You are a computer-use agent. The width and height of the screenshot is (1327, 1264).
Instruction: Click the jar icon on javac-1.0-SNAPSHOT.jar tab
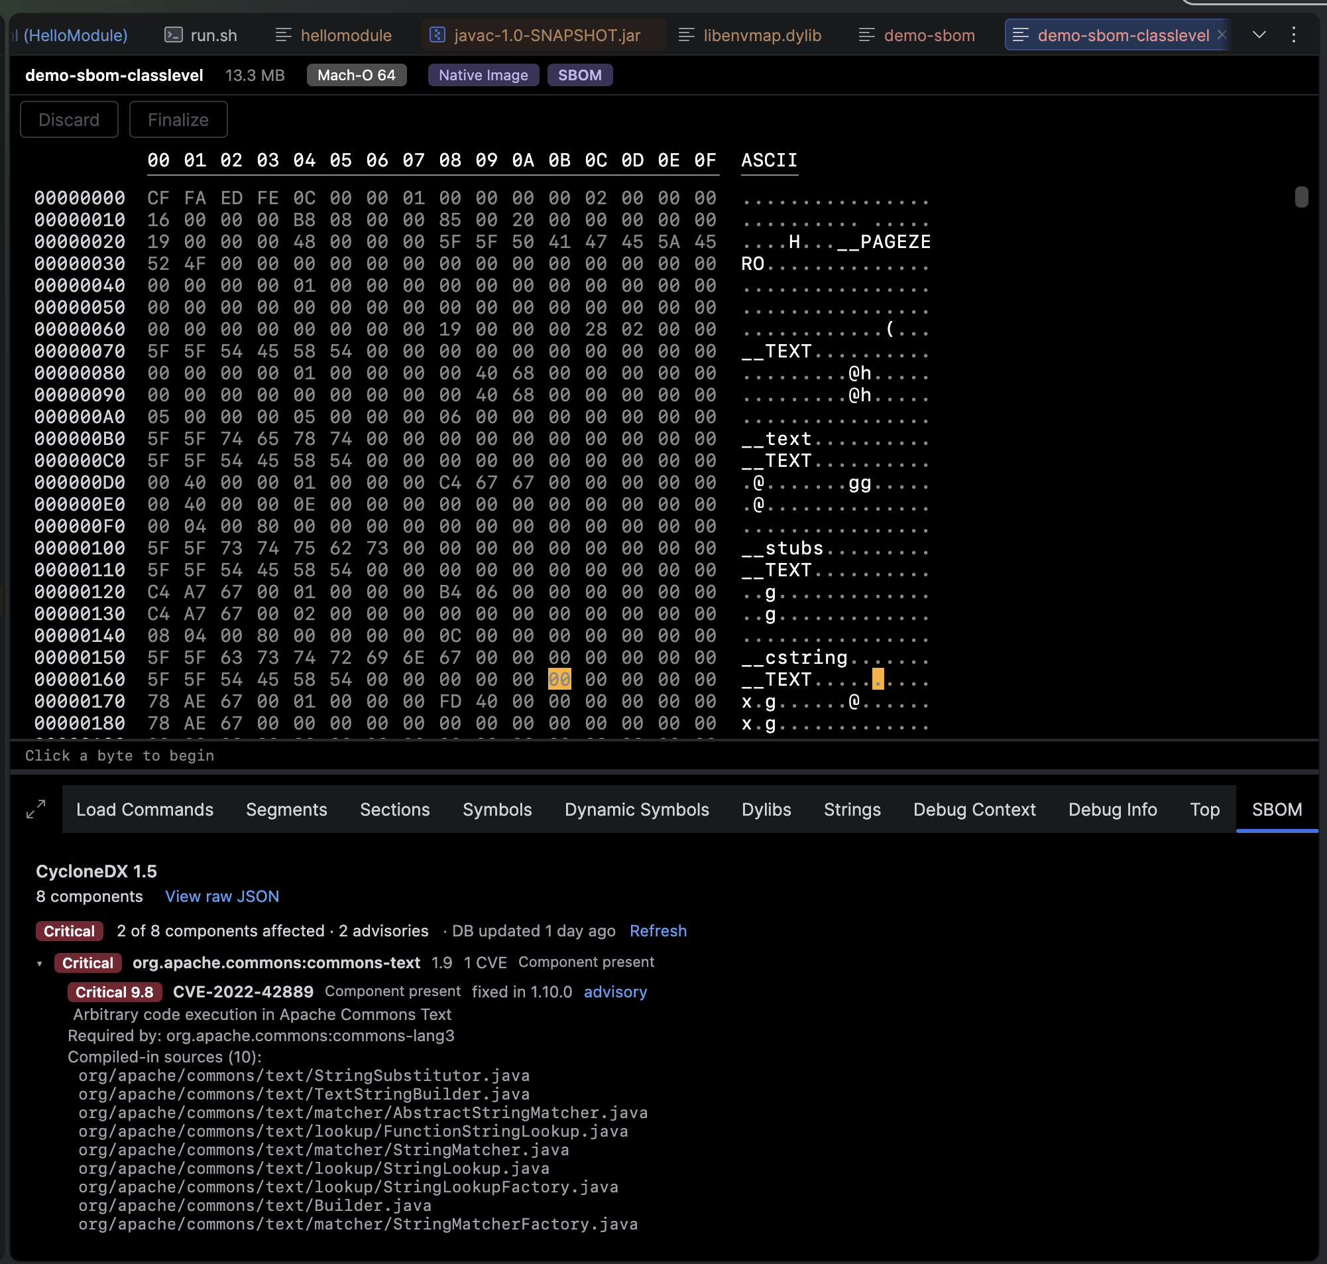437,34
